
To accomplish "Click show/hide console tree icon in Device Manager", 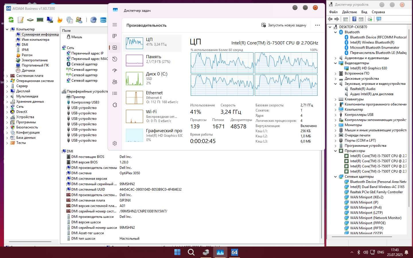I will click(x=346, y=19).
